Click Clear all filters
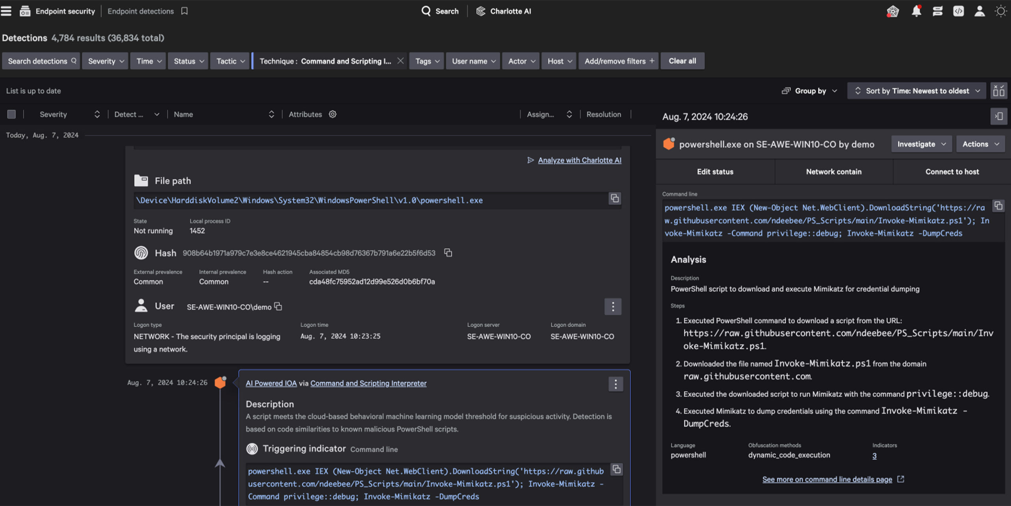The height and width of the screenshot is (506, 1011). pos(682,61)
